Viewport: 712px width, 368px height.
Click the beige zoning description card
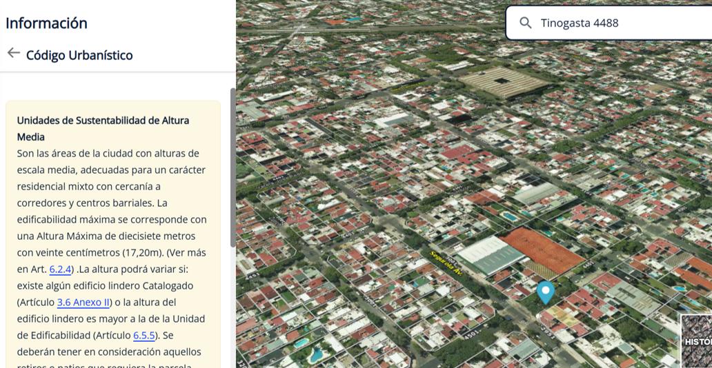[x=113, y=234]
